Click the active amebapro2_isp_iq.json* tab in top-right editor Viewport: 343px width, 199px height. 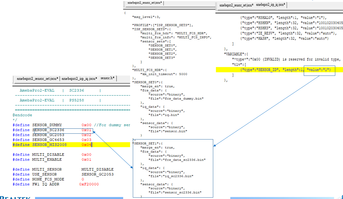pos(271,5)
